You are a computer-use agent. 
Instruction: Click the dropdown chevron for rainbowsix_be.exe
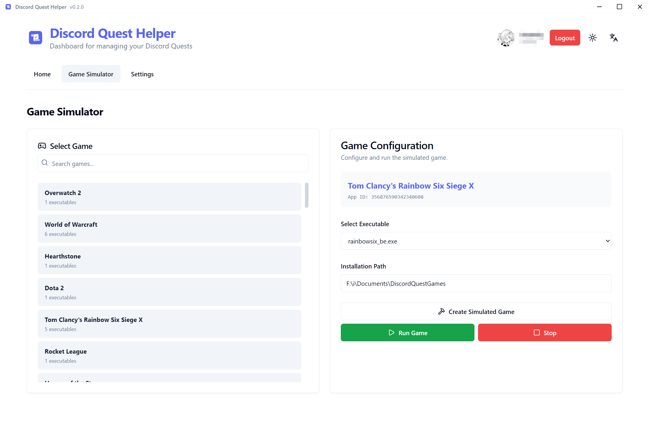[x=608, y=241]
